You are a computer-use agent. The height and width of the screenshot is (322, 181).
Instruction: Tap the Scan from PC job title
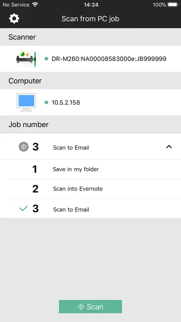[90, 19]
